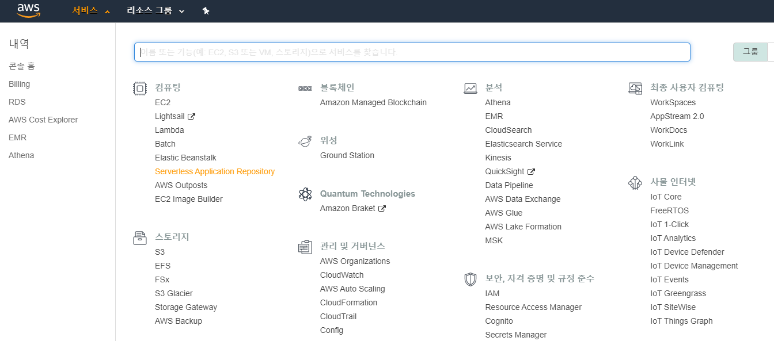Click the Compute (컴퓨팅) chip icon
774x341 pixels.
139,89
